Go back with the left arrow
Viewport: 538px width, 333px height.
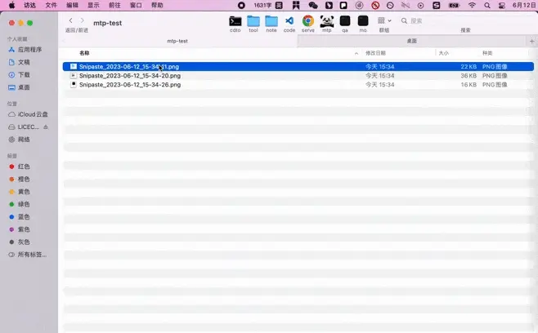click(70, 20)
